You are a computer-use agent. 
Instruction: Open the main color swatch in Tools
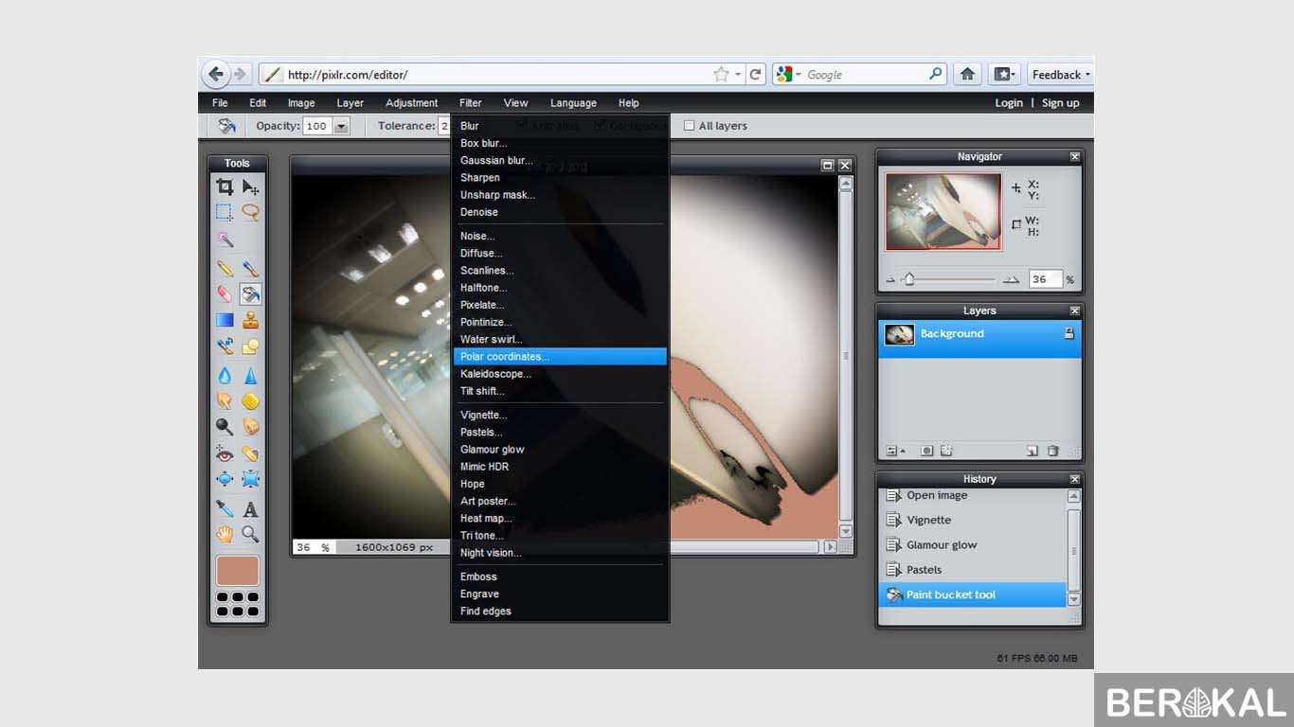tap(238, 571)
